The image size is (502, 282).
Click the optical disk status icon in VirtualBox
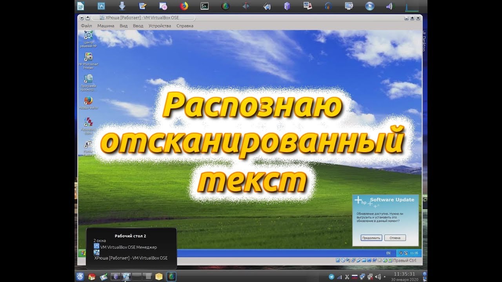click(x=343, y=260)
